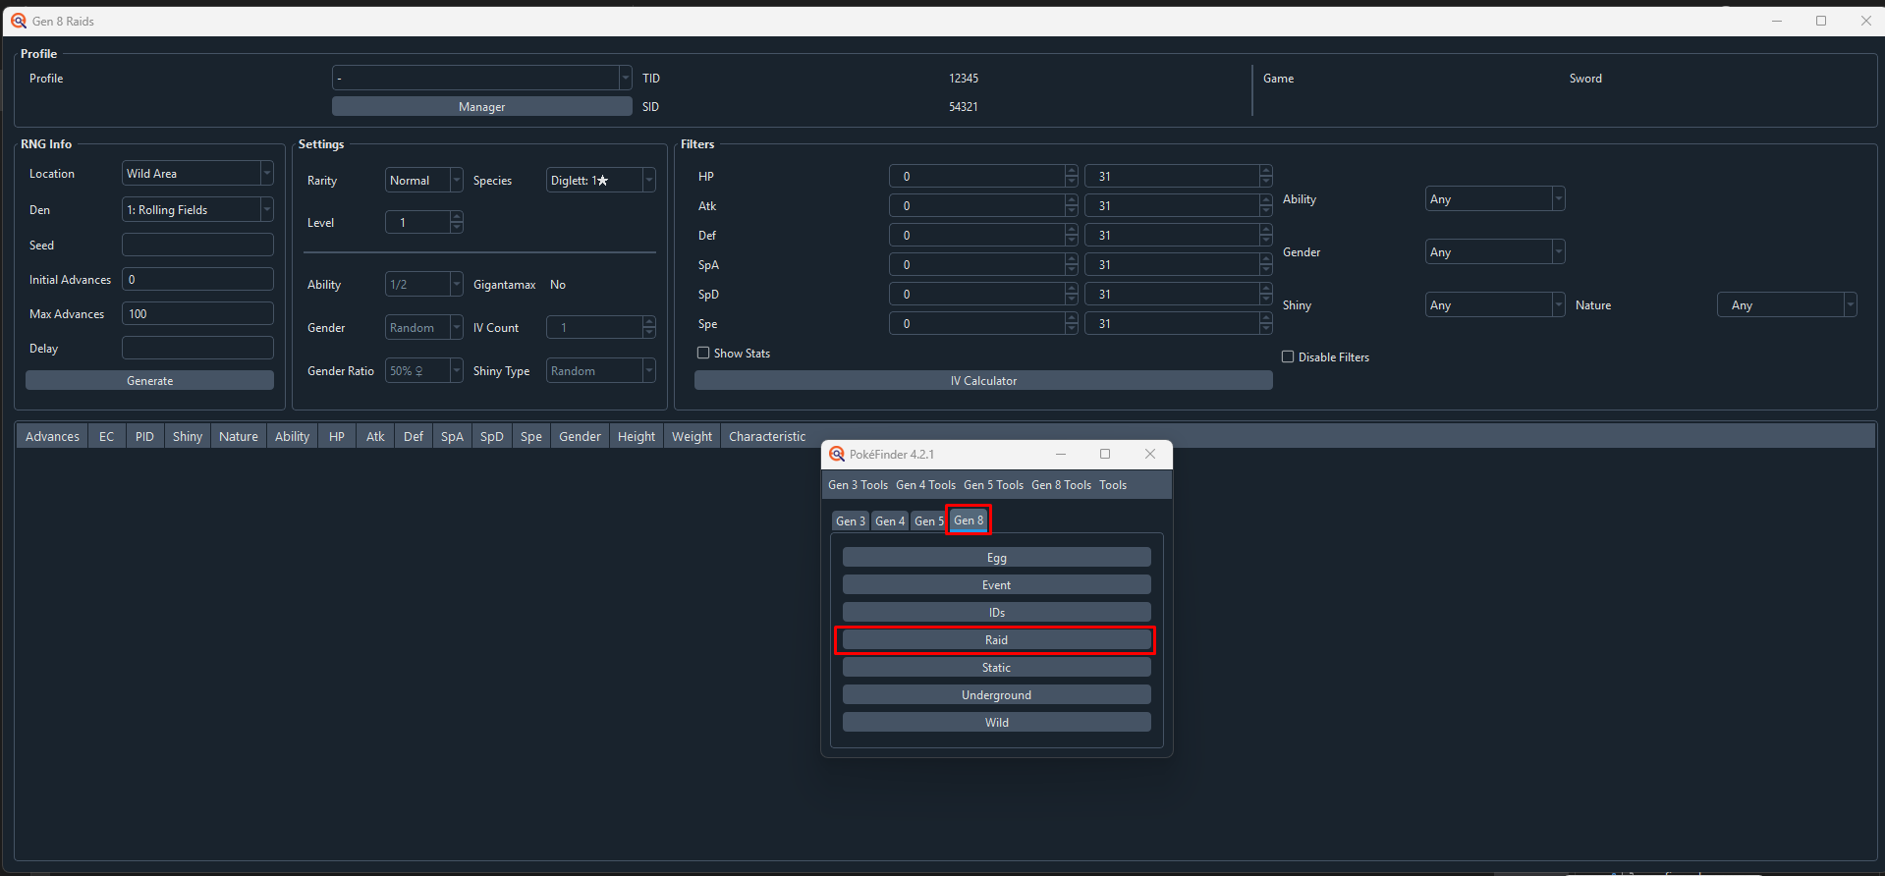Image resolution: width=1885 pixels, height=876 pixels.
Task: Click the Initial Advances field
Action: point(197,279)
